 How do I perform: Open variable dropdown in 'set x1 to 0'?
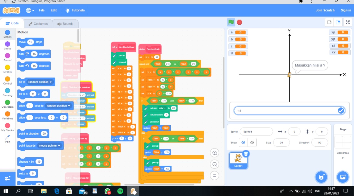coord(120,103)
